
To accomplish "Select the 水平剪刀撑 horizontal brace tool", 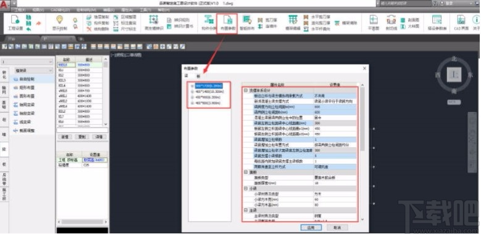I will point(317,17).
